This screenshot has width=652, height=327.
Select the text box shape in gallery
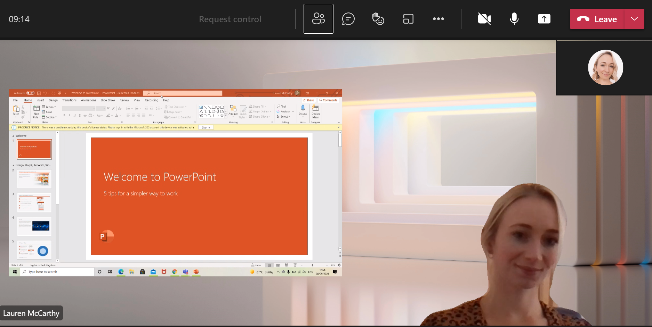(x=201, y=107)
